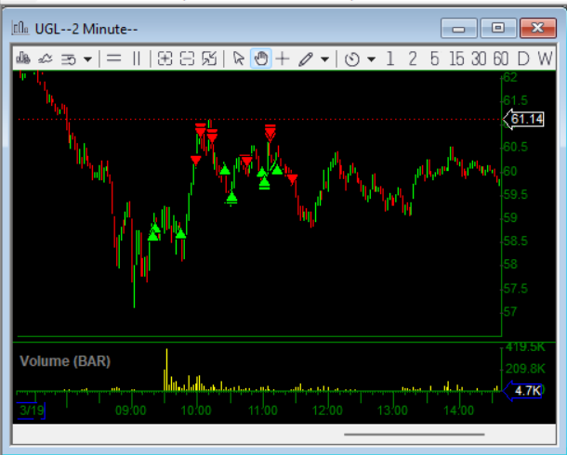
Task: Switch to 1 minute interval
Action: click(x=389, y=58)
